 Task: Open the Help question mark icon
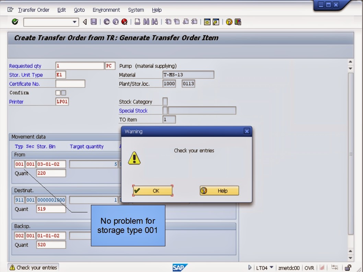tap(230, 21)
